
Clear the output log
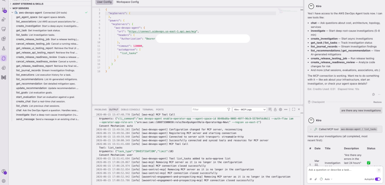pyautogui.click(x=270, y=110)
